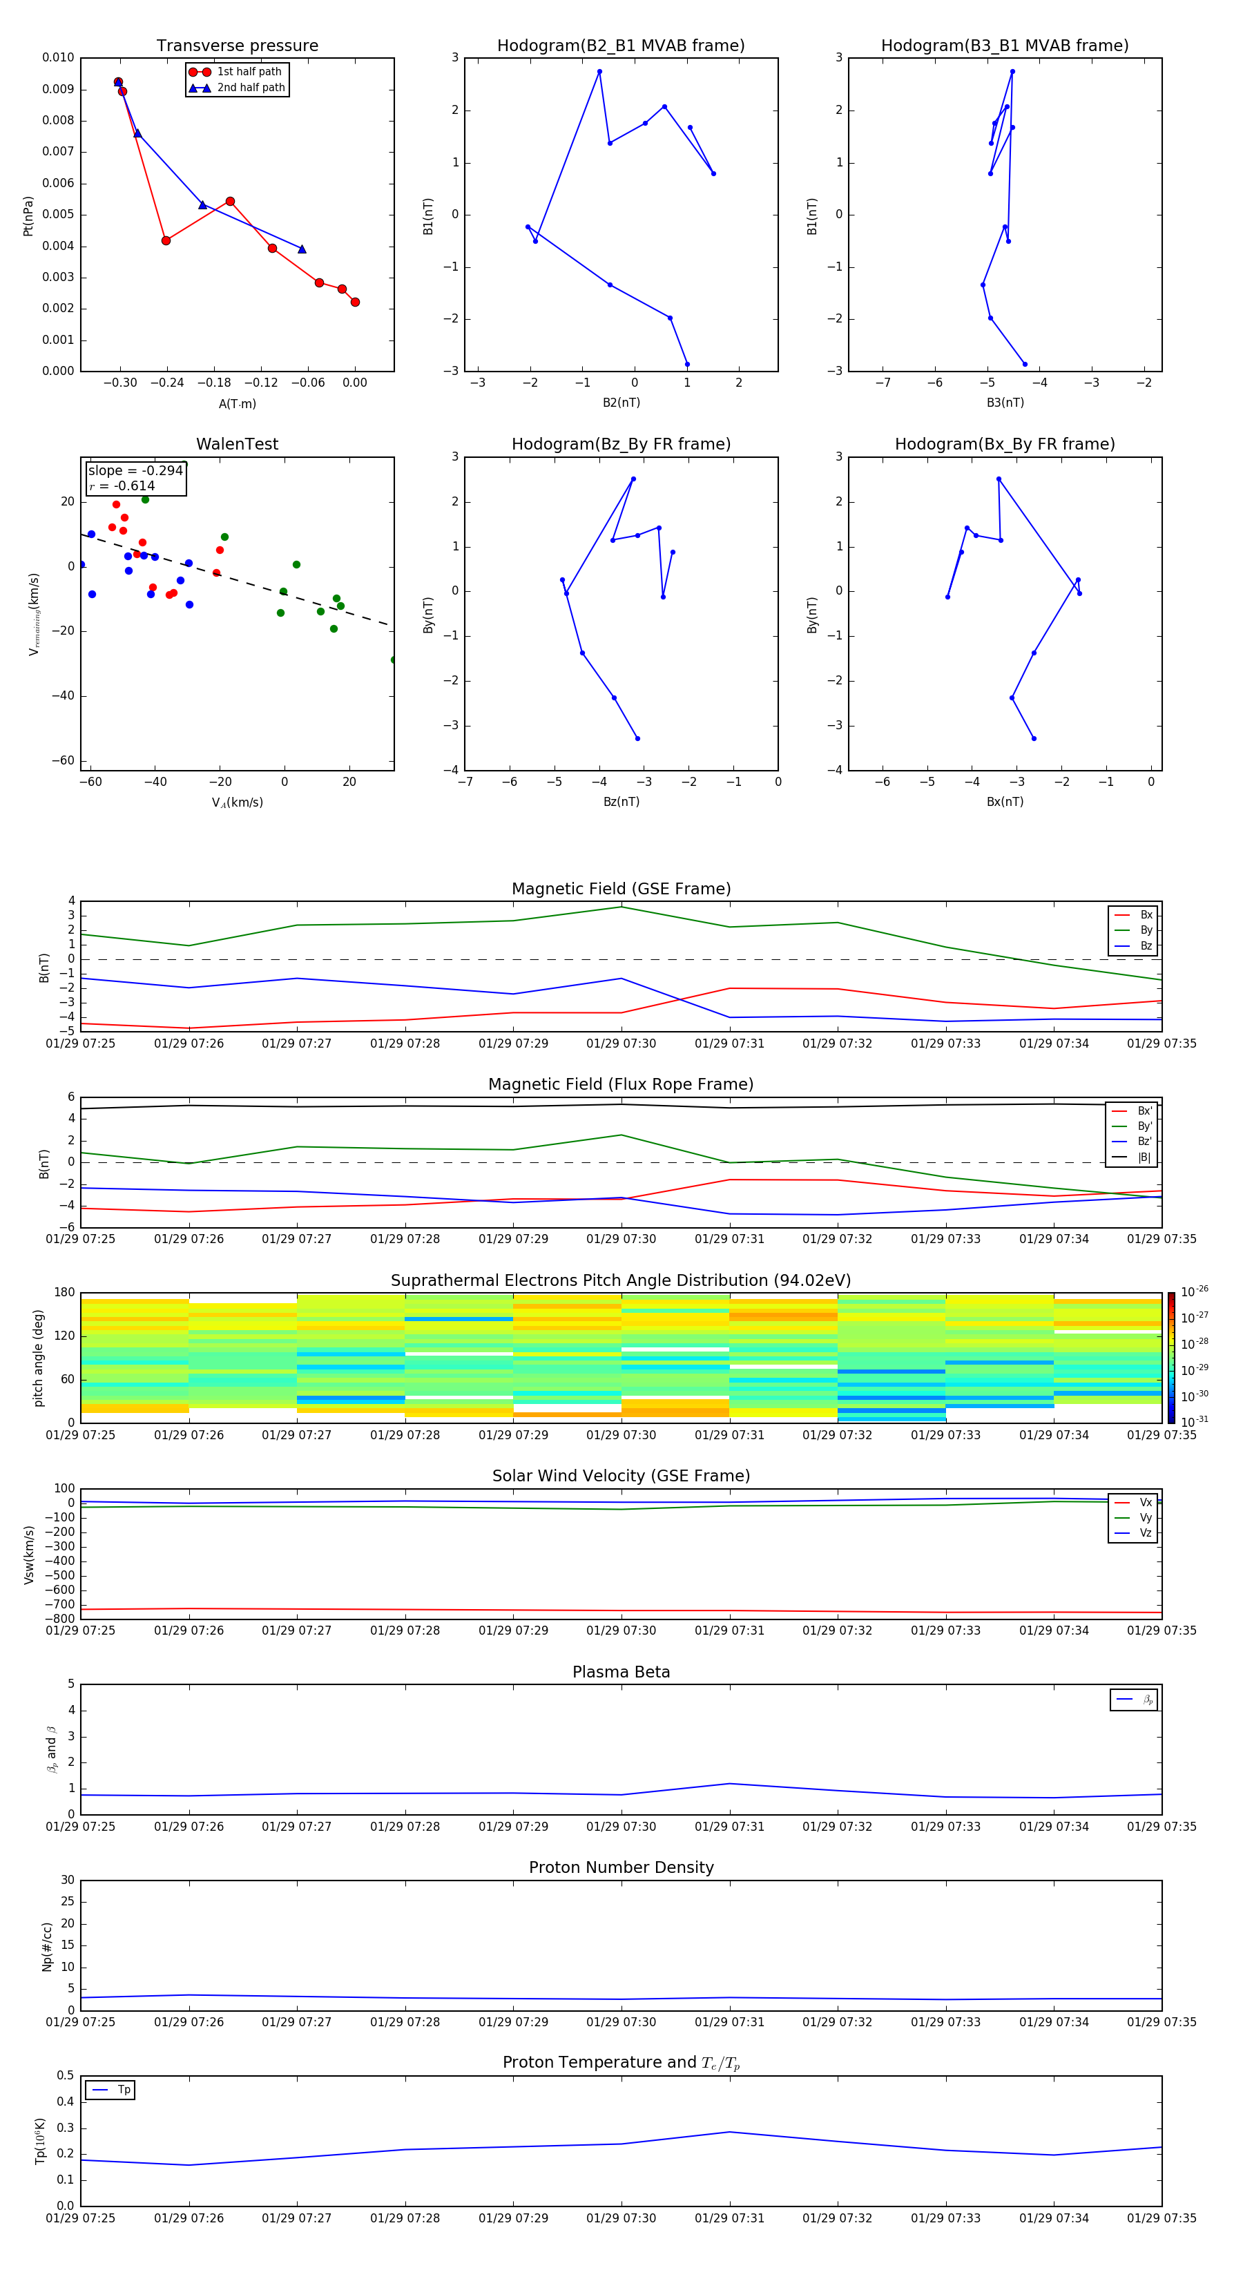Click the beta-p legend in Plasma Beta plot
The image size is (1243, 2279).
(x=1134, y=1699)
